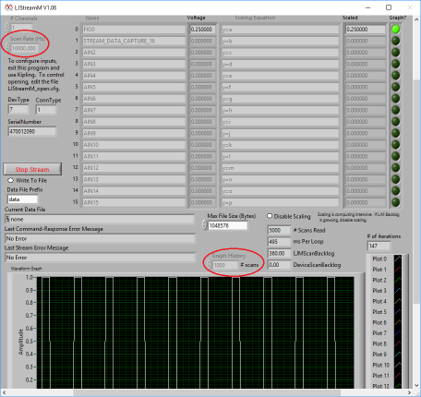Click the Plot 0 legend line icon
Image resolution: width=421 pixels, height=397 pixels.
click(x=398, y=259)
